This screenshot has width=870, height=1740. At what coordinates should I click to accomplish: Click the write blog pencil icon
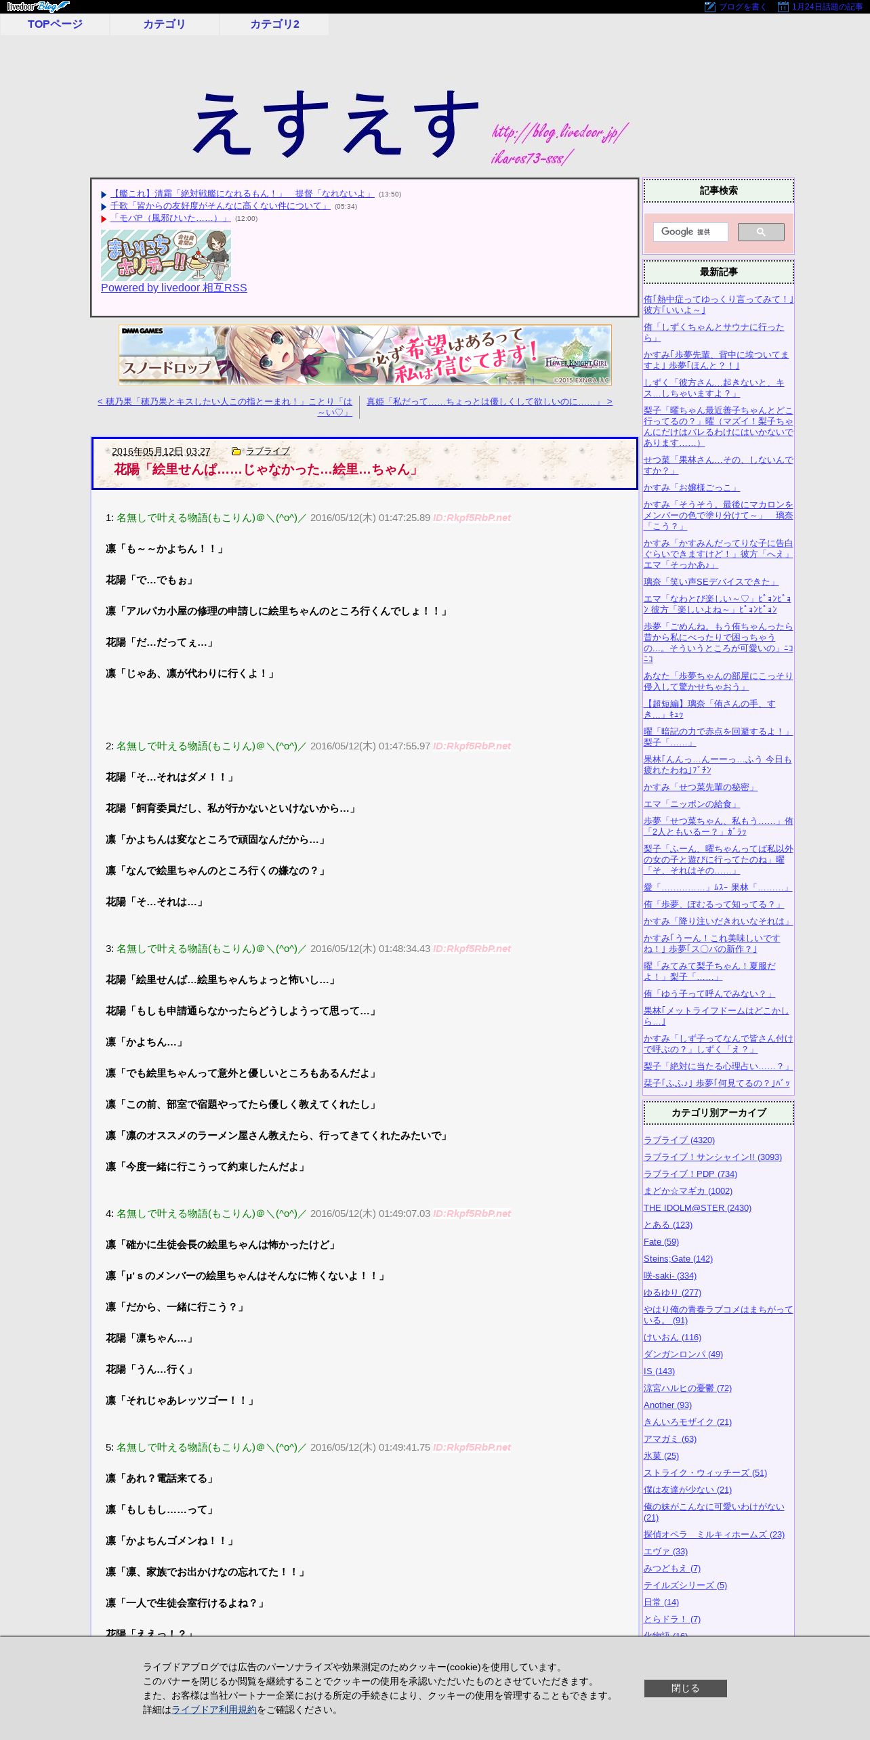coord(710,7)
